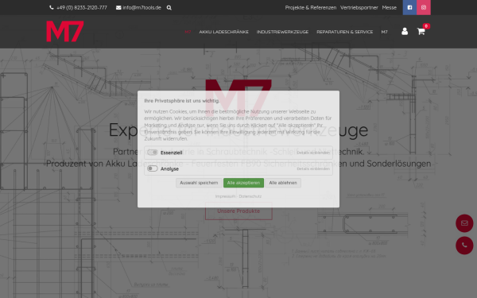Click the floating red phone button
The width and height of the screenshot is (477, 298).
[x=464, y=245]
